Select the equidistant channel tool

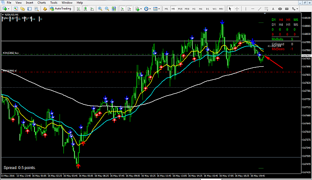point(266,9)
